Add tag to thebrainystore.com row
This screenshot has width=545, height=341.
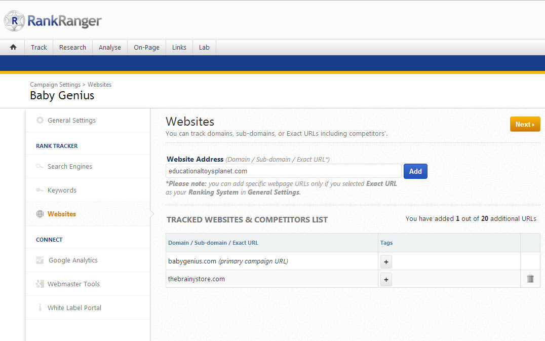[x=386, y=280]
